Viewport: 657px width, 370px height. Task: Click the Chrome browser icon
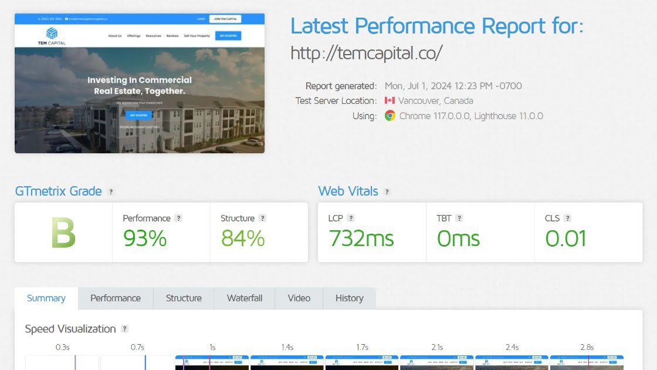[390, 116]
